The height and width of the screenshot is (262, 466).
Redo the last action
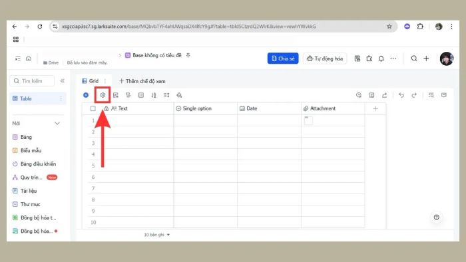point(414,95)
